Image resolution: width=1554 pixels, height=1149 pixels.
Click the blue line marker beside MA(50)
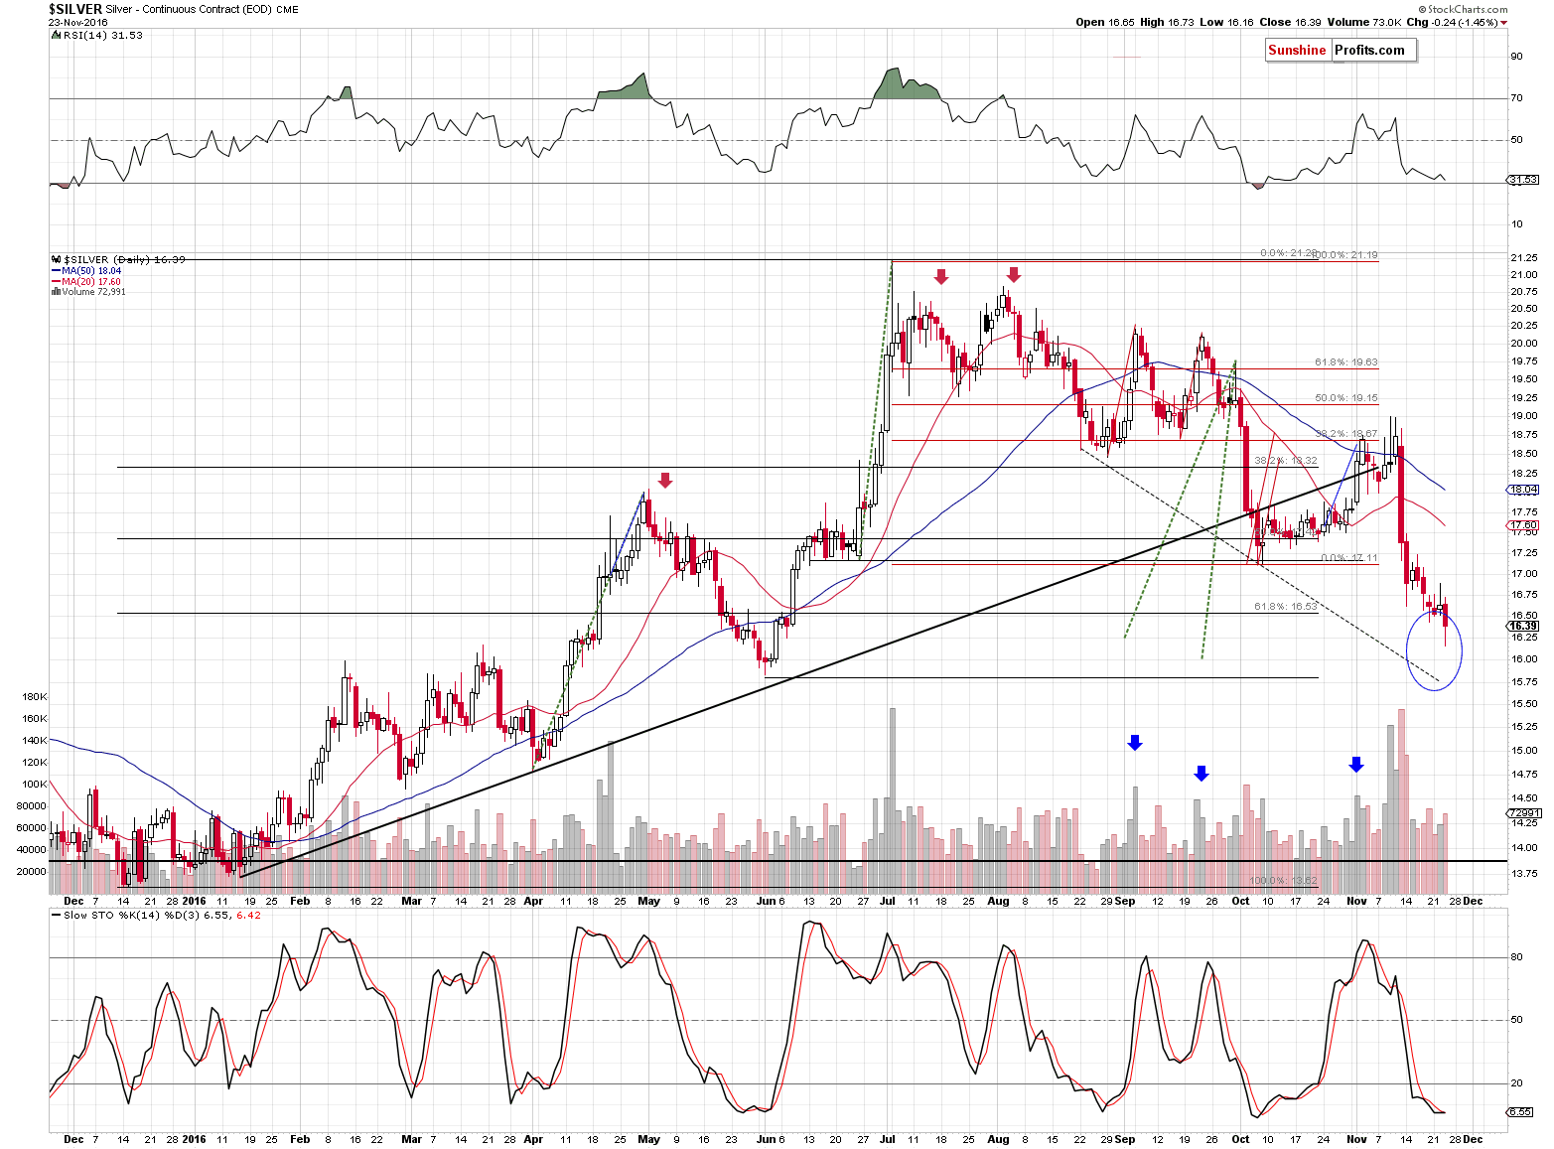click(x=55, y=270)
